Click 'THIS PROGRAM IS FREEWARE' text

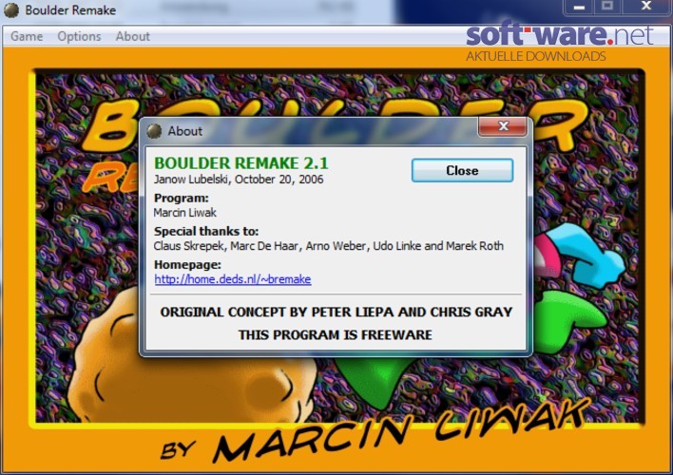pos(336,334)
